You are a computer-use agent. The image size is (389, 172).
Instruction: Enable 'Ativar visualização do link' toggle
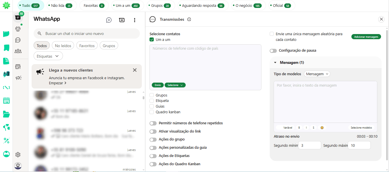pyautogui.click(x=153, y=131)
